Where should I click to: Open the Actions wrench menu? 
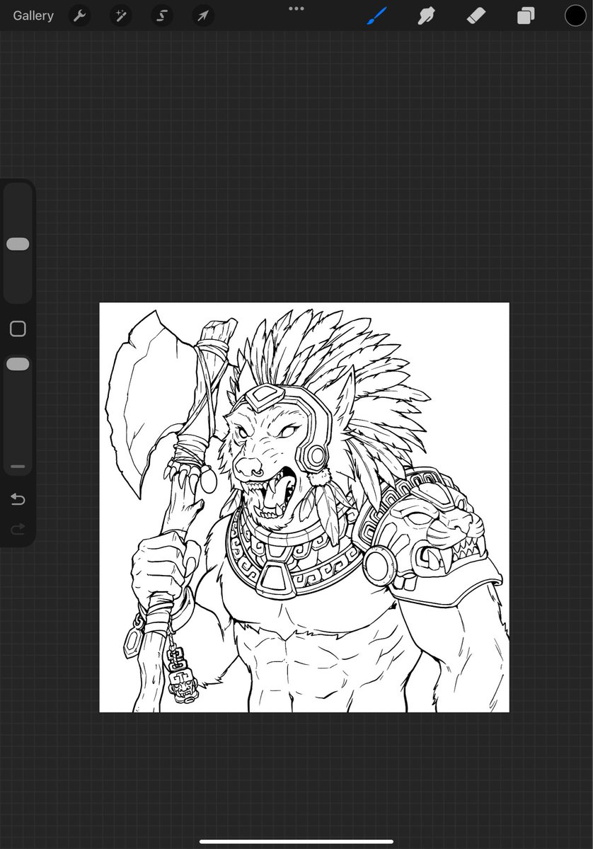click(x=79, y=16)
